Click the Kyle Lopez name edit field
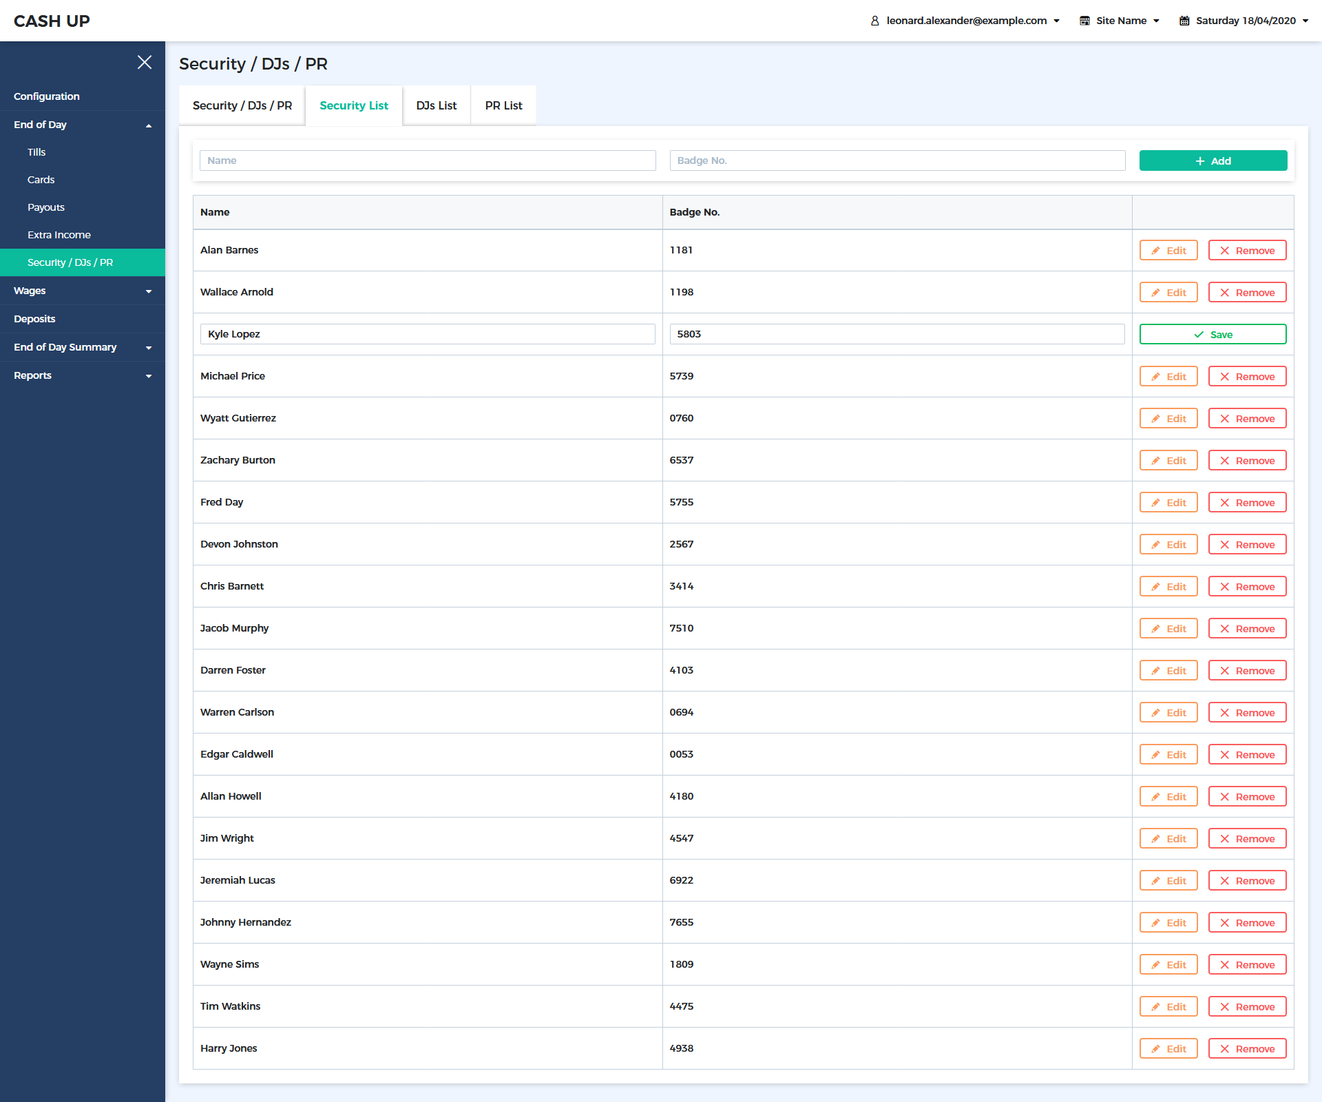The image size is (1322, 1102). [x=427, y=334]
